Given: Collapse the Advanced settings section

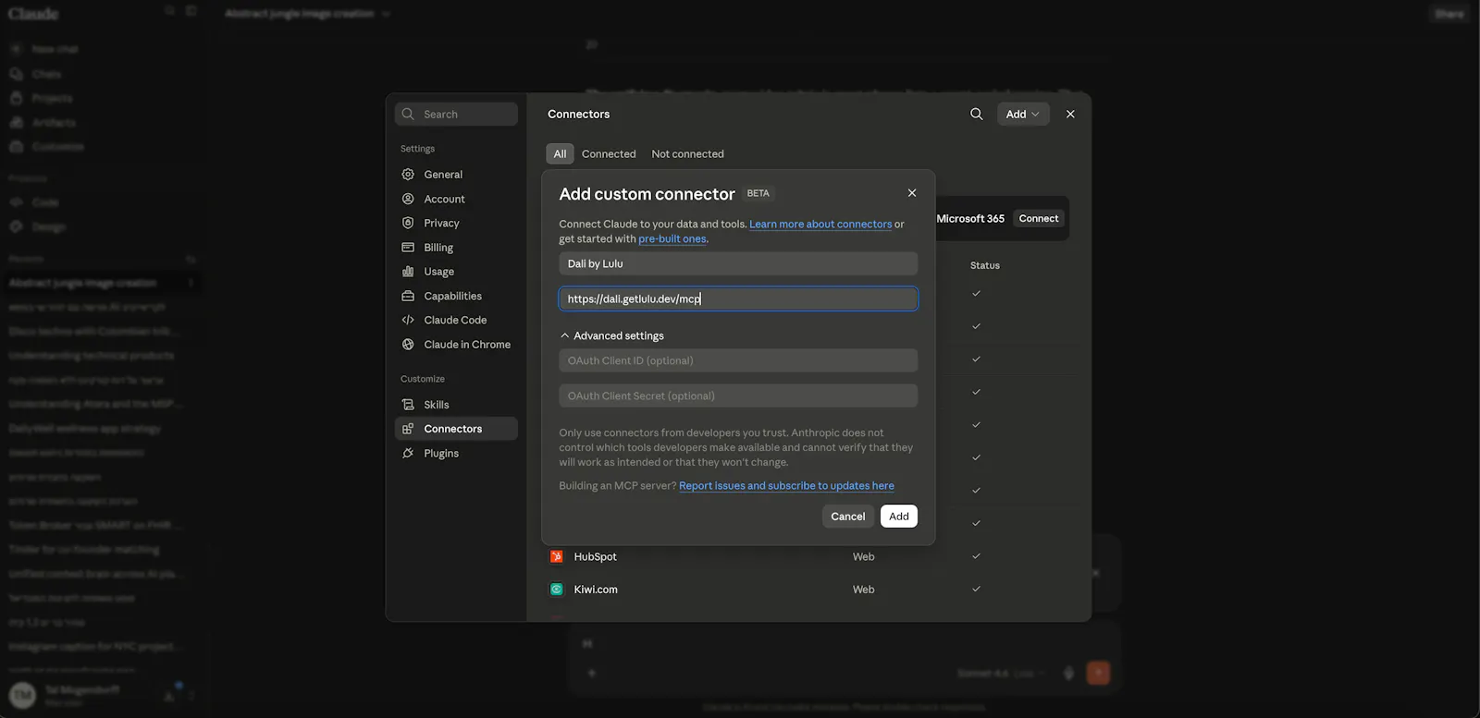Looking at the screenshot, I should click(x=611, y=335).
